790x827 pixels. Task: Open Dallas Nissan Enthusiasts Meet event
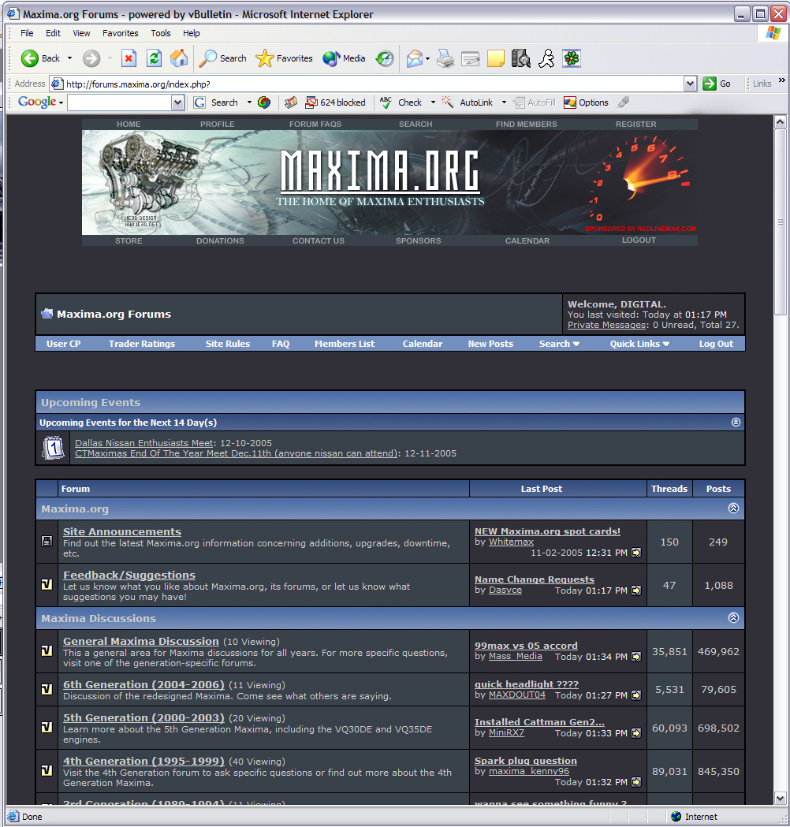click(144, 443)
